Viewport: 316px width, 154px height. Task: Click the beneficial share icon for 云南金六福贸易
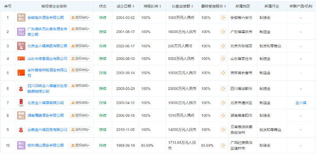(223, 129)
